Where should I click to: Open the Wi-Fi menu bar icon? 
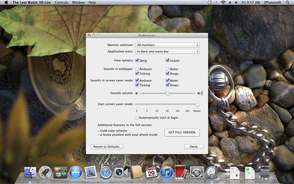pos(223,3)
